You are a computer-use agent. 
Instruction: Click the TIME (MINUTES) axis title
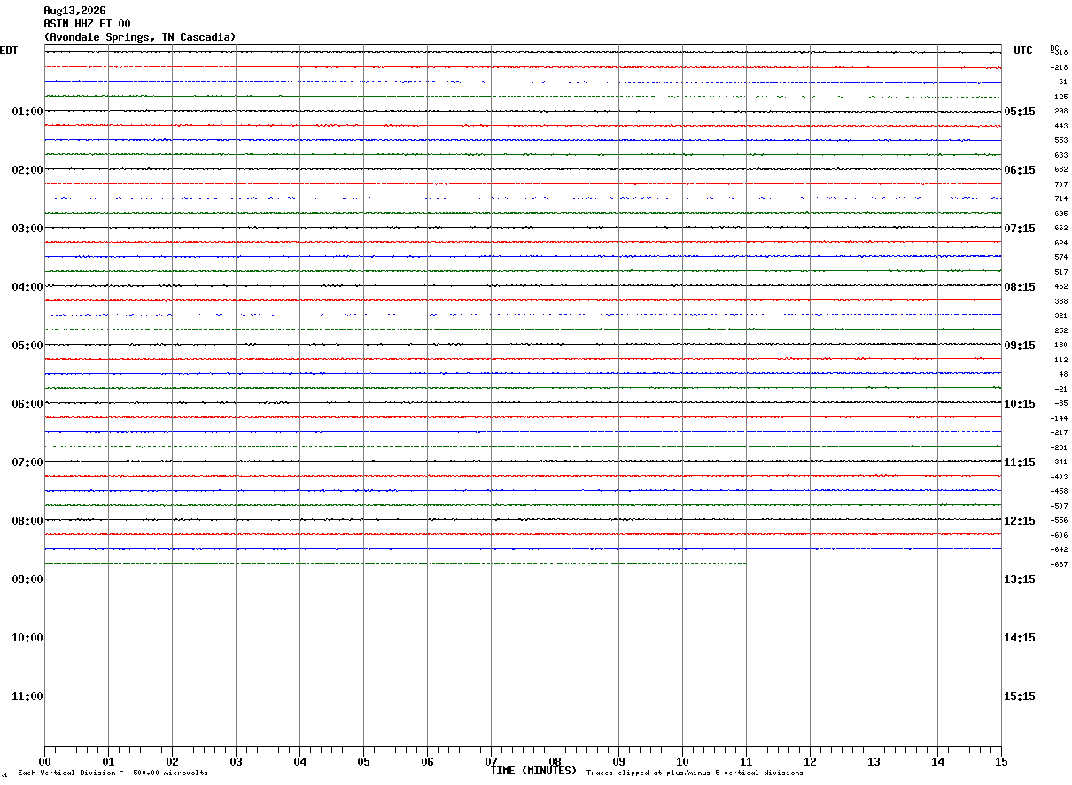pyautogui.click(x=533, y=770)
